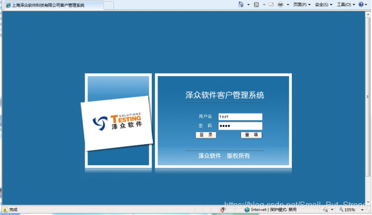Open the Home button dropdown arrow
372x215 pixels.
click(248, 5)
